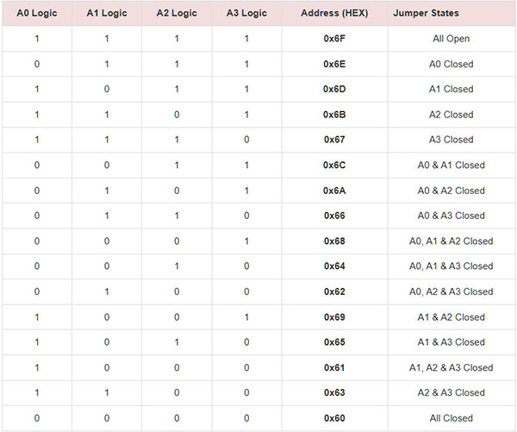
Task: Click the A0, A1 & A2 Closed cell
Action: (451, 241)
